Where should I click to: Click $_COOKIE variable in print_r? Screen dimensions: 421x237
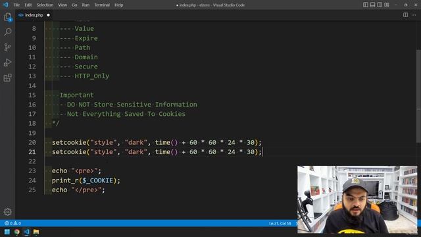pyautogui.click(x=98, y=180)
